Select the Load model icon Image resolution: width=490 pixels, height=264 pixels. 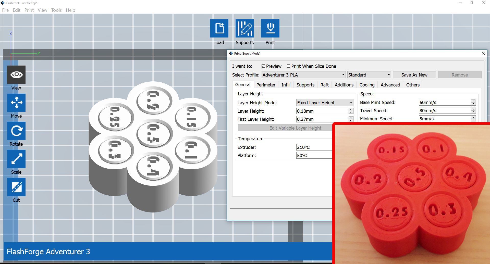pyautogui.click(x=219, y=28)
